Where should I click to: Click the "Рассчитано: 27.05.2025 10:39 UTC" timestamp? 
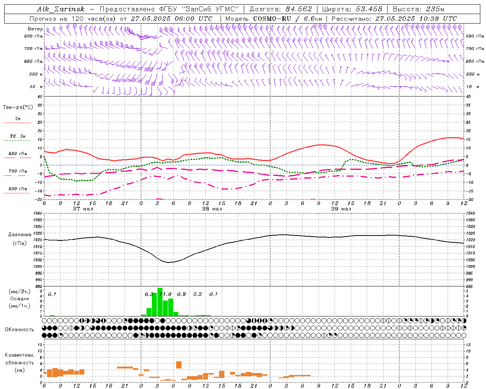click(394, 19)
